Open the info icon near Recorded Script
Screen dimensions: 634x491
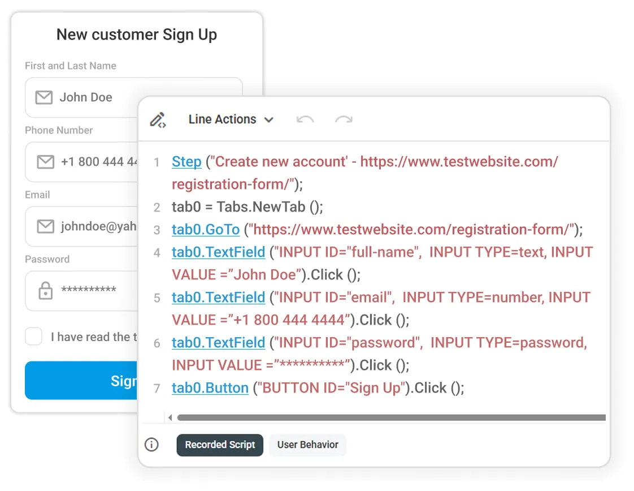pos(151,445)
